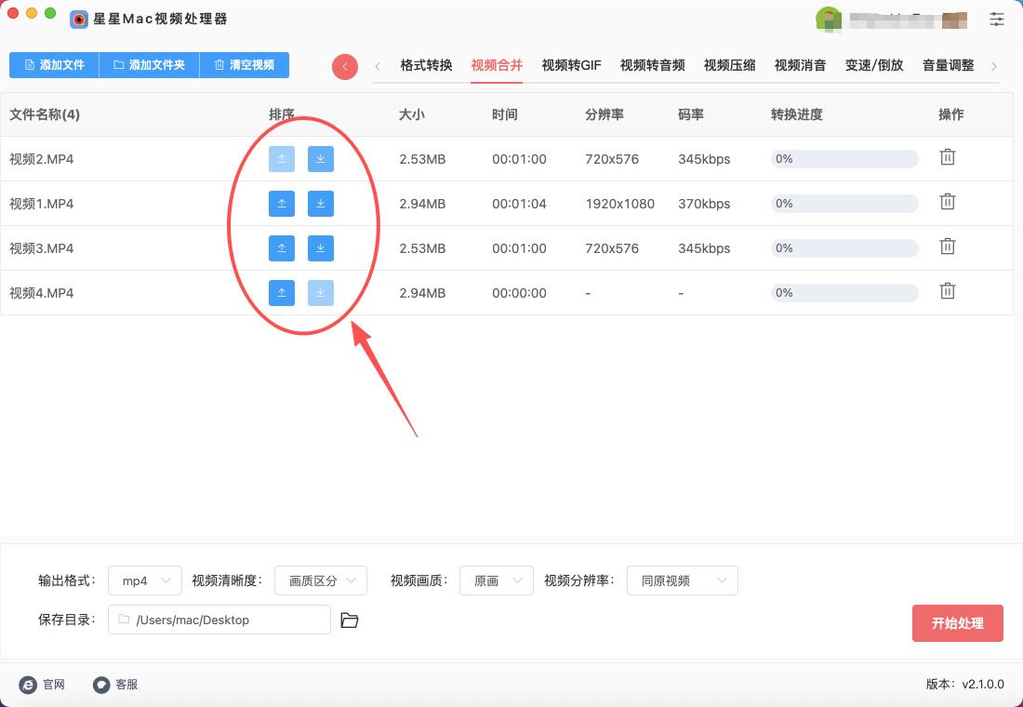Click 添加文件 button
The height and width of the screenshot is (707, 1023).
coord(54,65)
